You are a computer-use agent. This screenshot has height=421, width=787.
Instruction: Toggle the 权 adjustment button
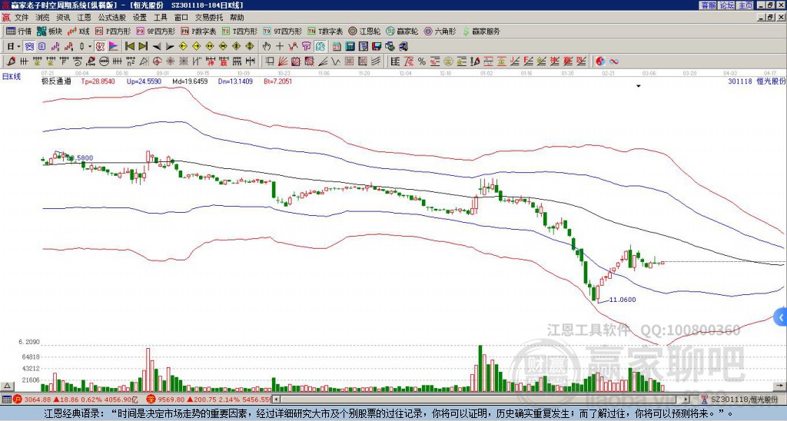[x=100, y=47]
